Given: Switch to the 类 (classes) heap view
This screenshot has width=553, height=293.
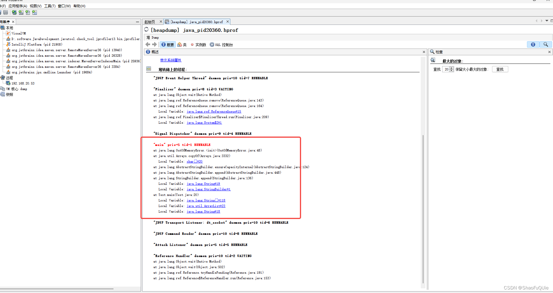Looking at the screenshot, I should click(182, 44).
